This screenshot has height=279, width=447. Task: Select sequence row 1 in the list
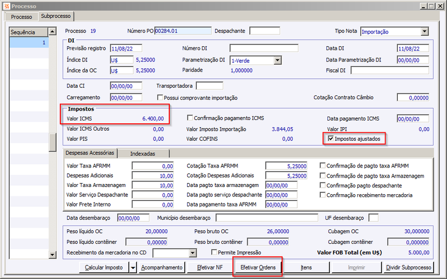(x=29, y=42)
